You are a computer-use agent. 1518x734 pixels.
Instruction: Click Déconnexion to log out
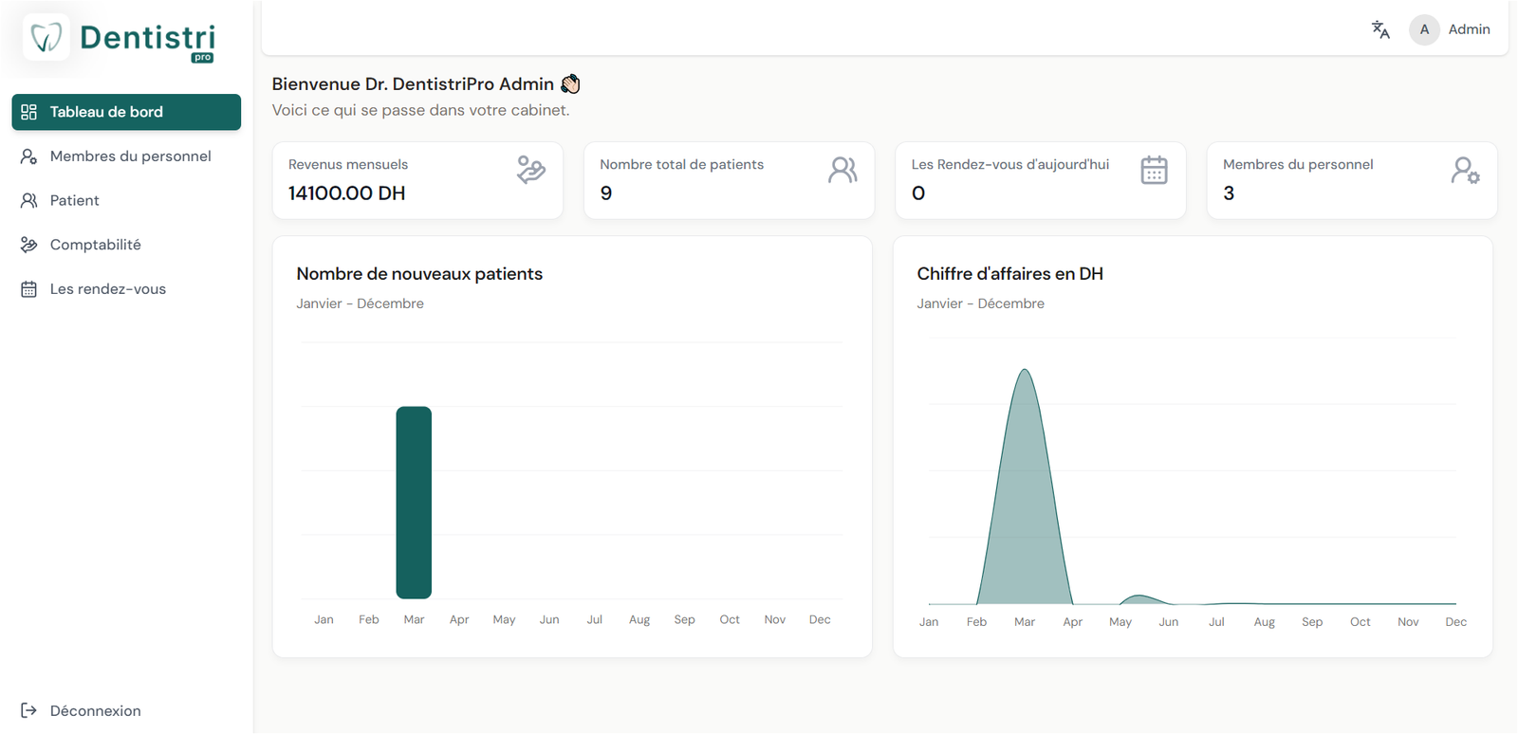coord(95,710)
